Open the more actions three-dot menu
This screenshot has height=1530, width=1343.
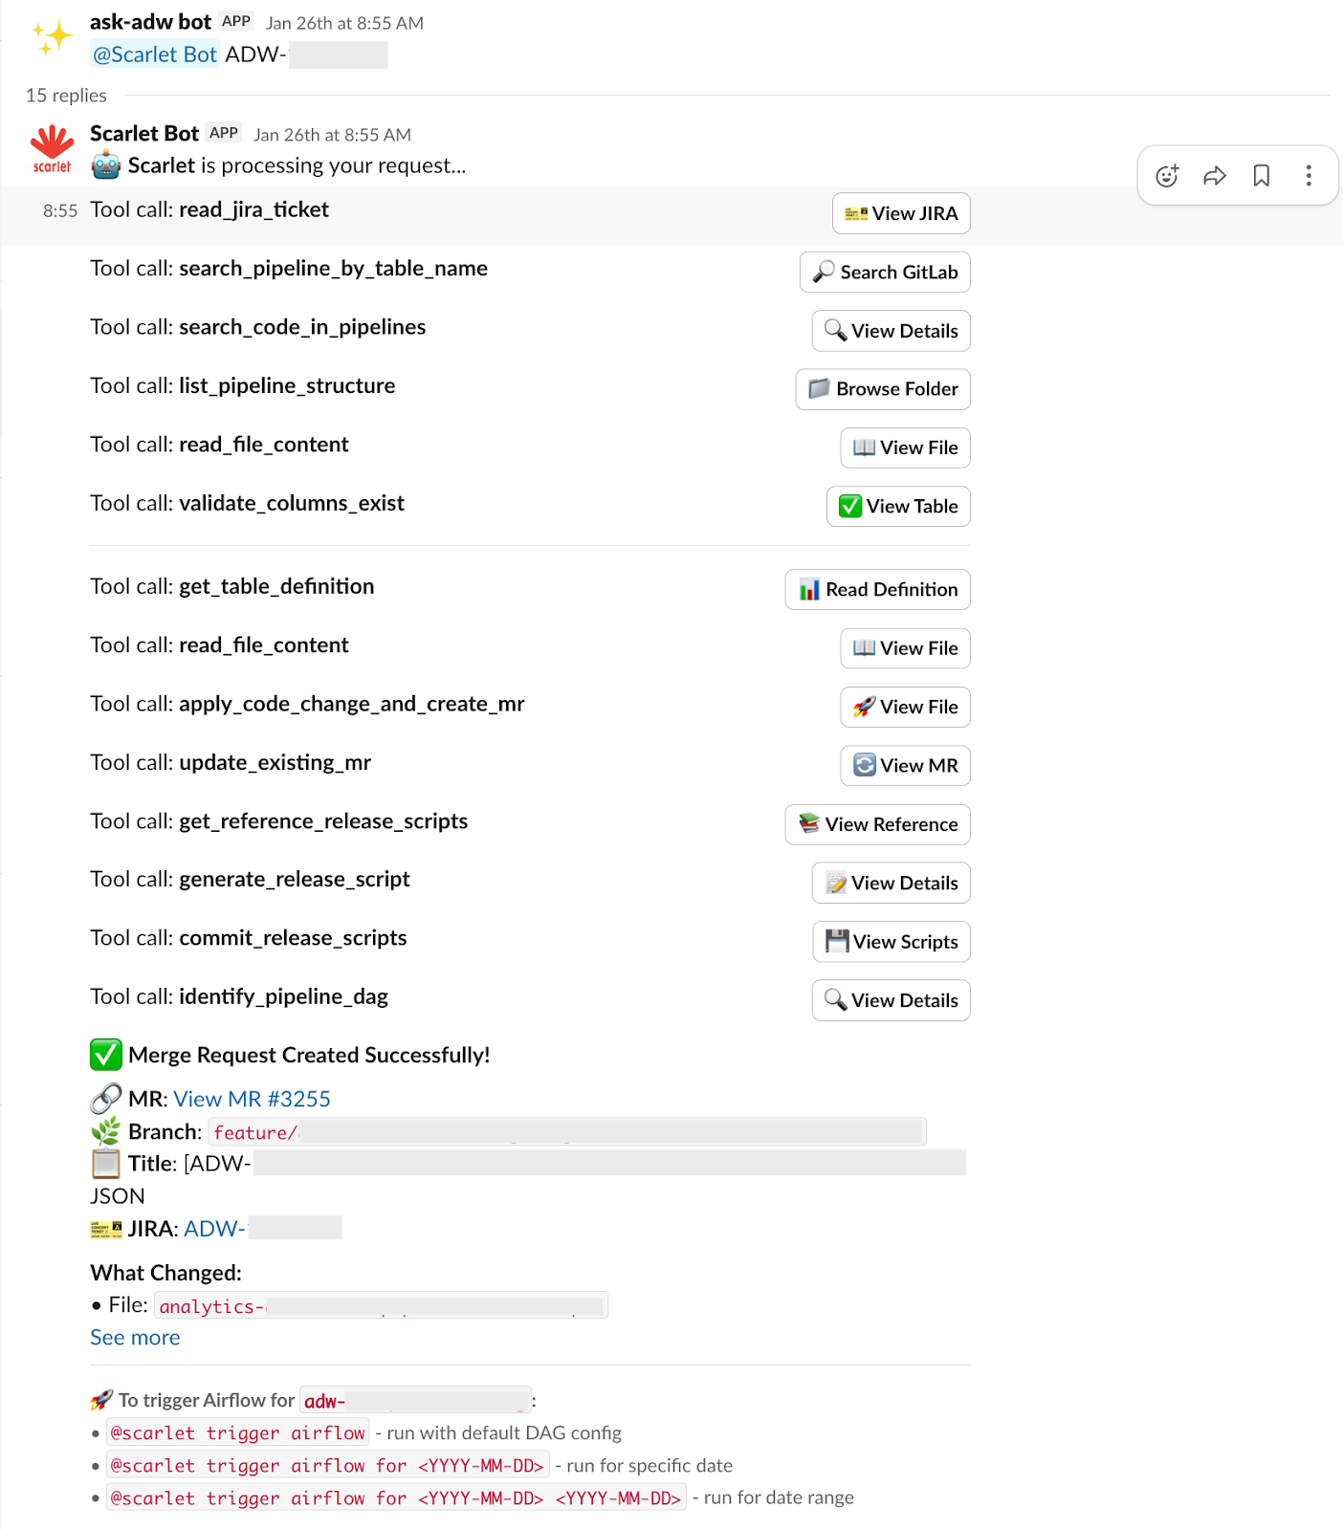pyautogui.click(x=1309, y=176)
